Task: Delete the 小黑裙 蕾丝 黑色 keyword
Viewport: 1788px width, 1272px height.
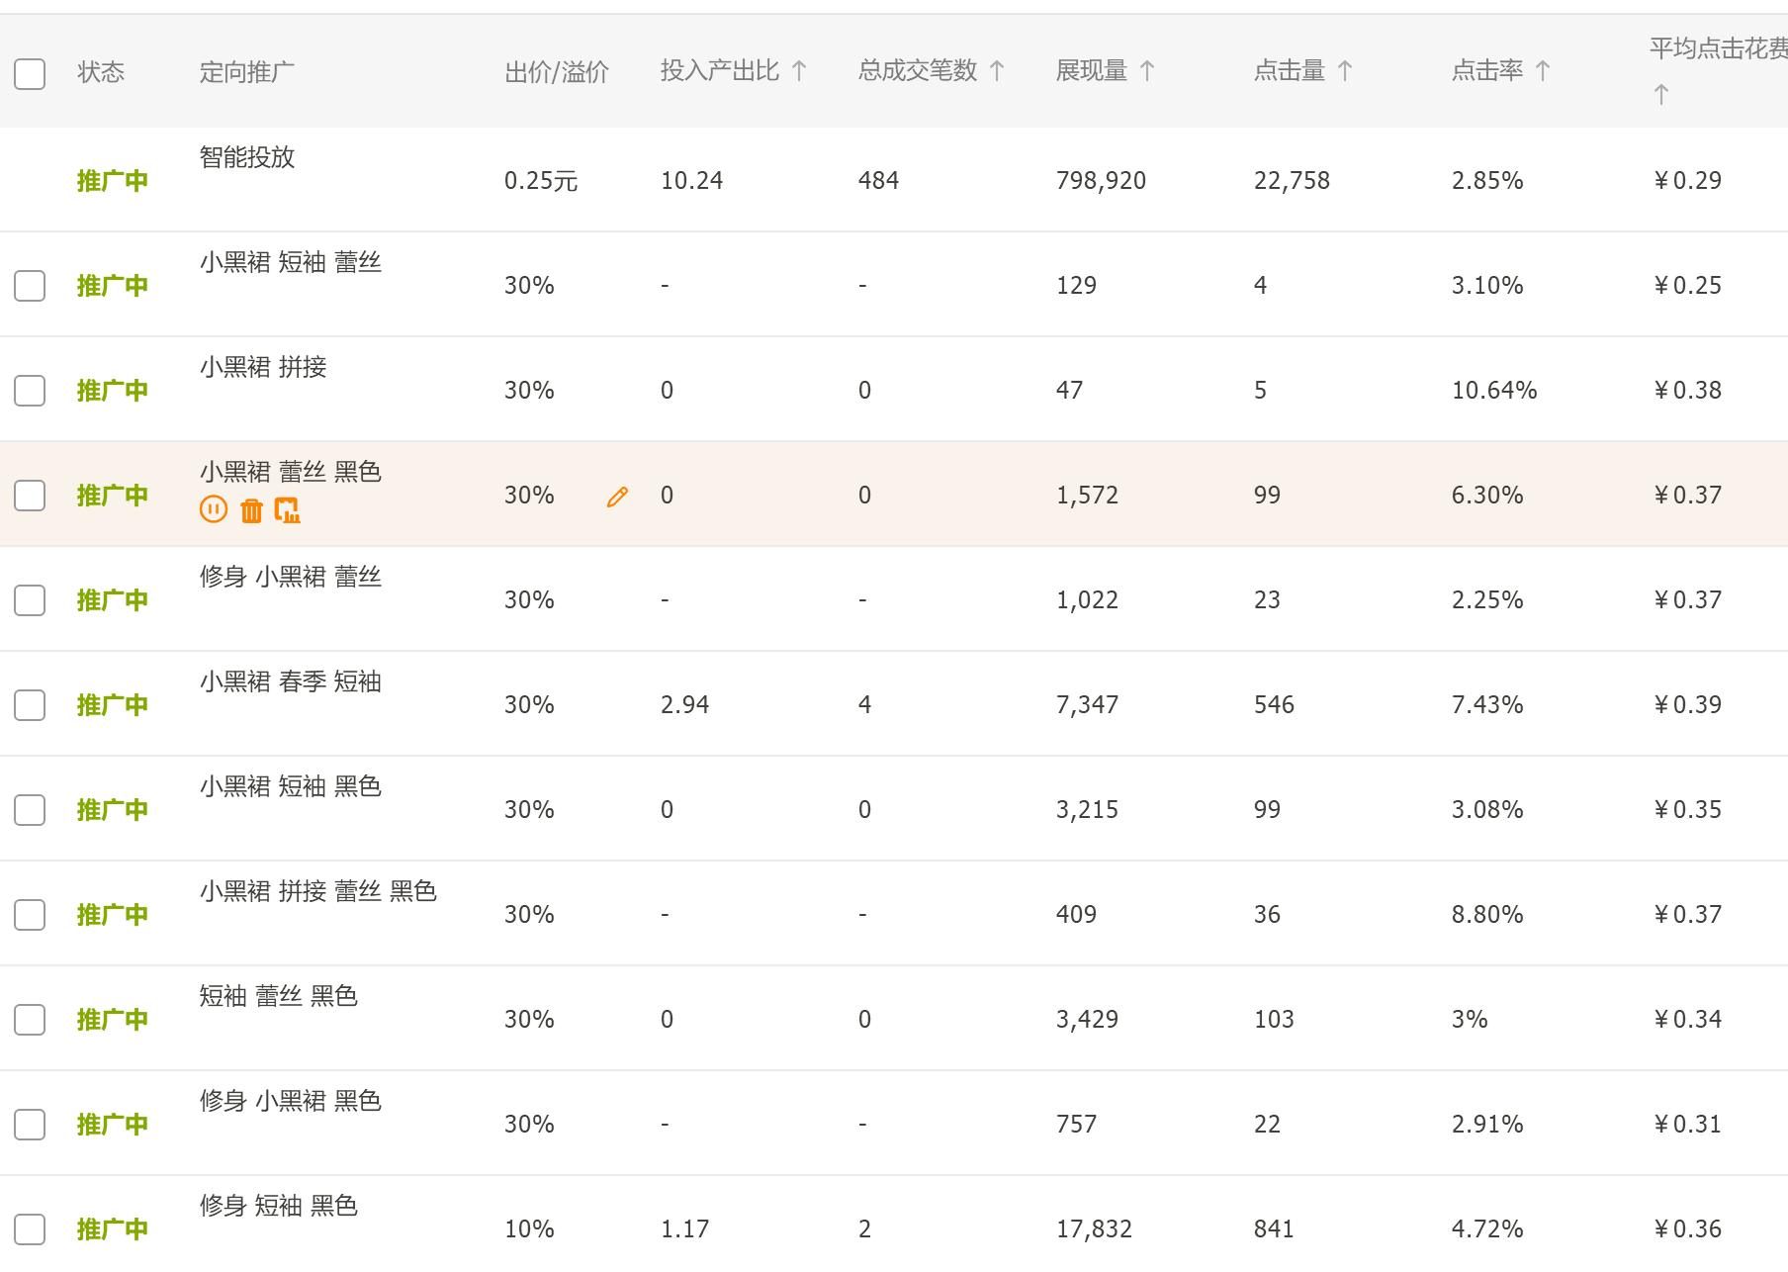Action: (251, 510)
